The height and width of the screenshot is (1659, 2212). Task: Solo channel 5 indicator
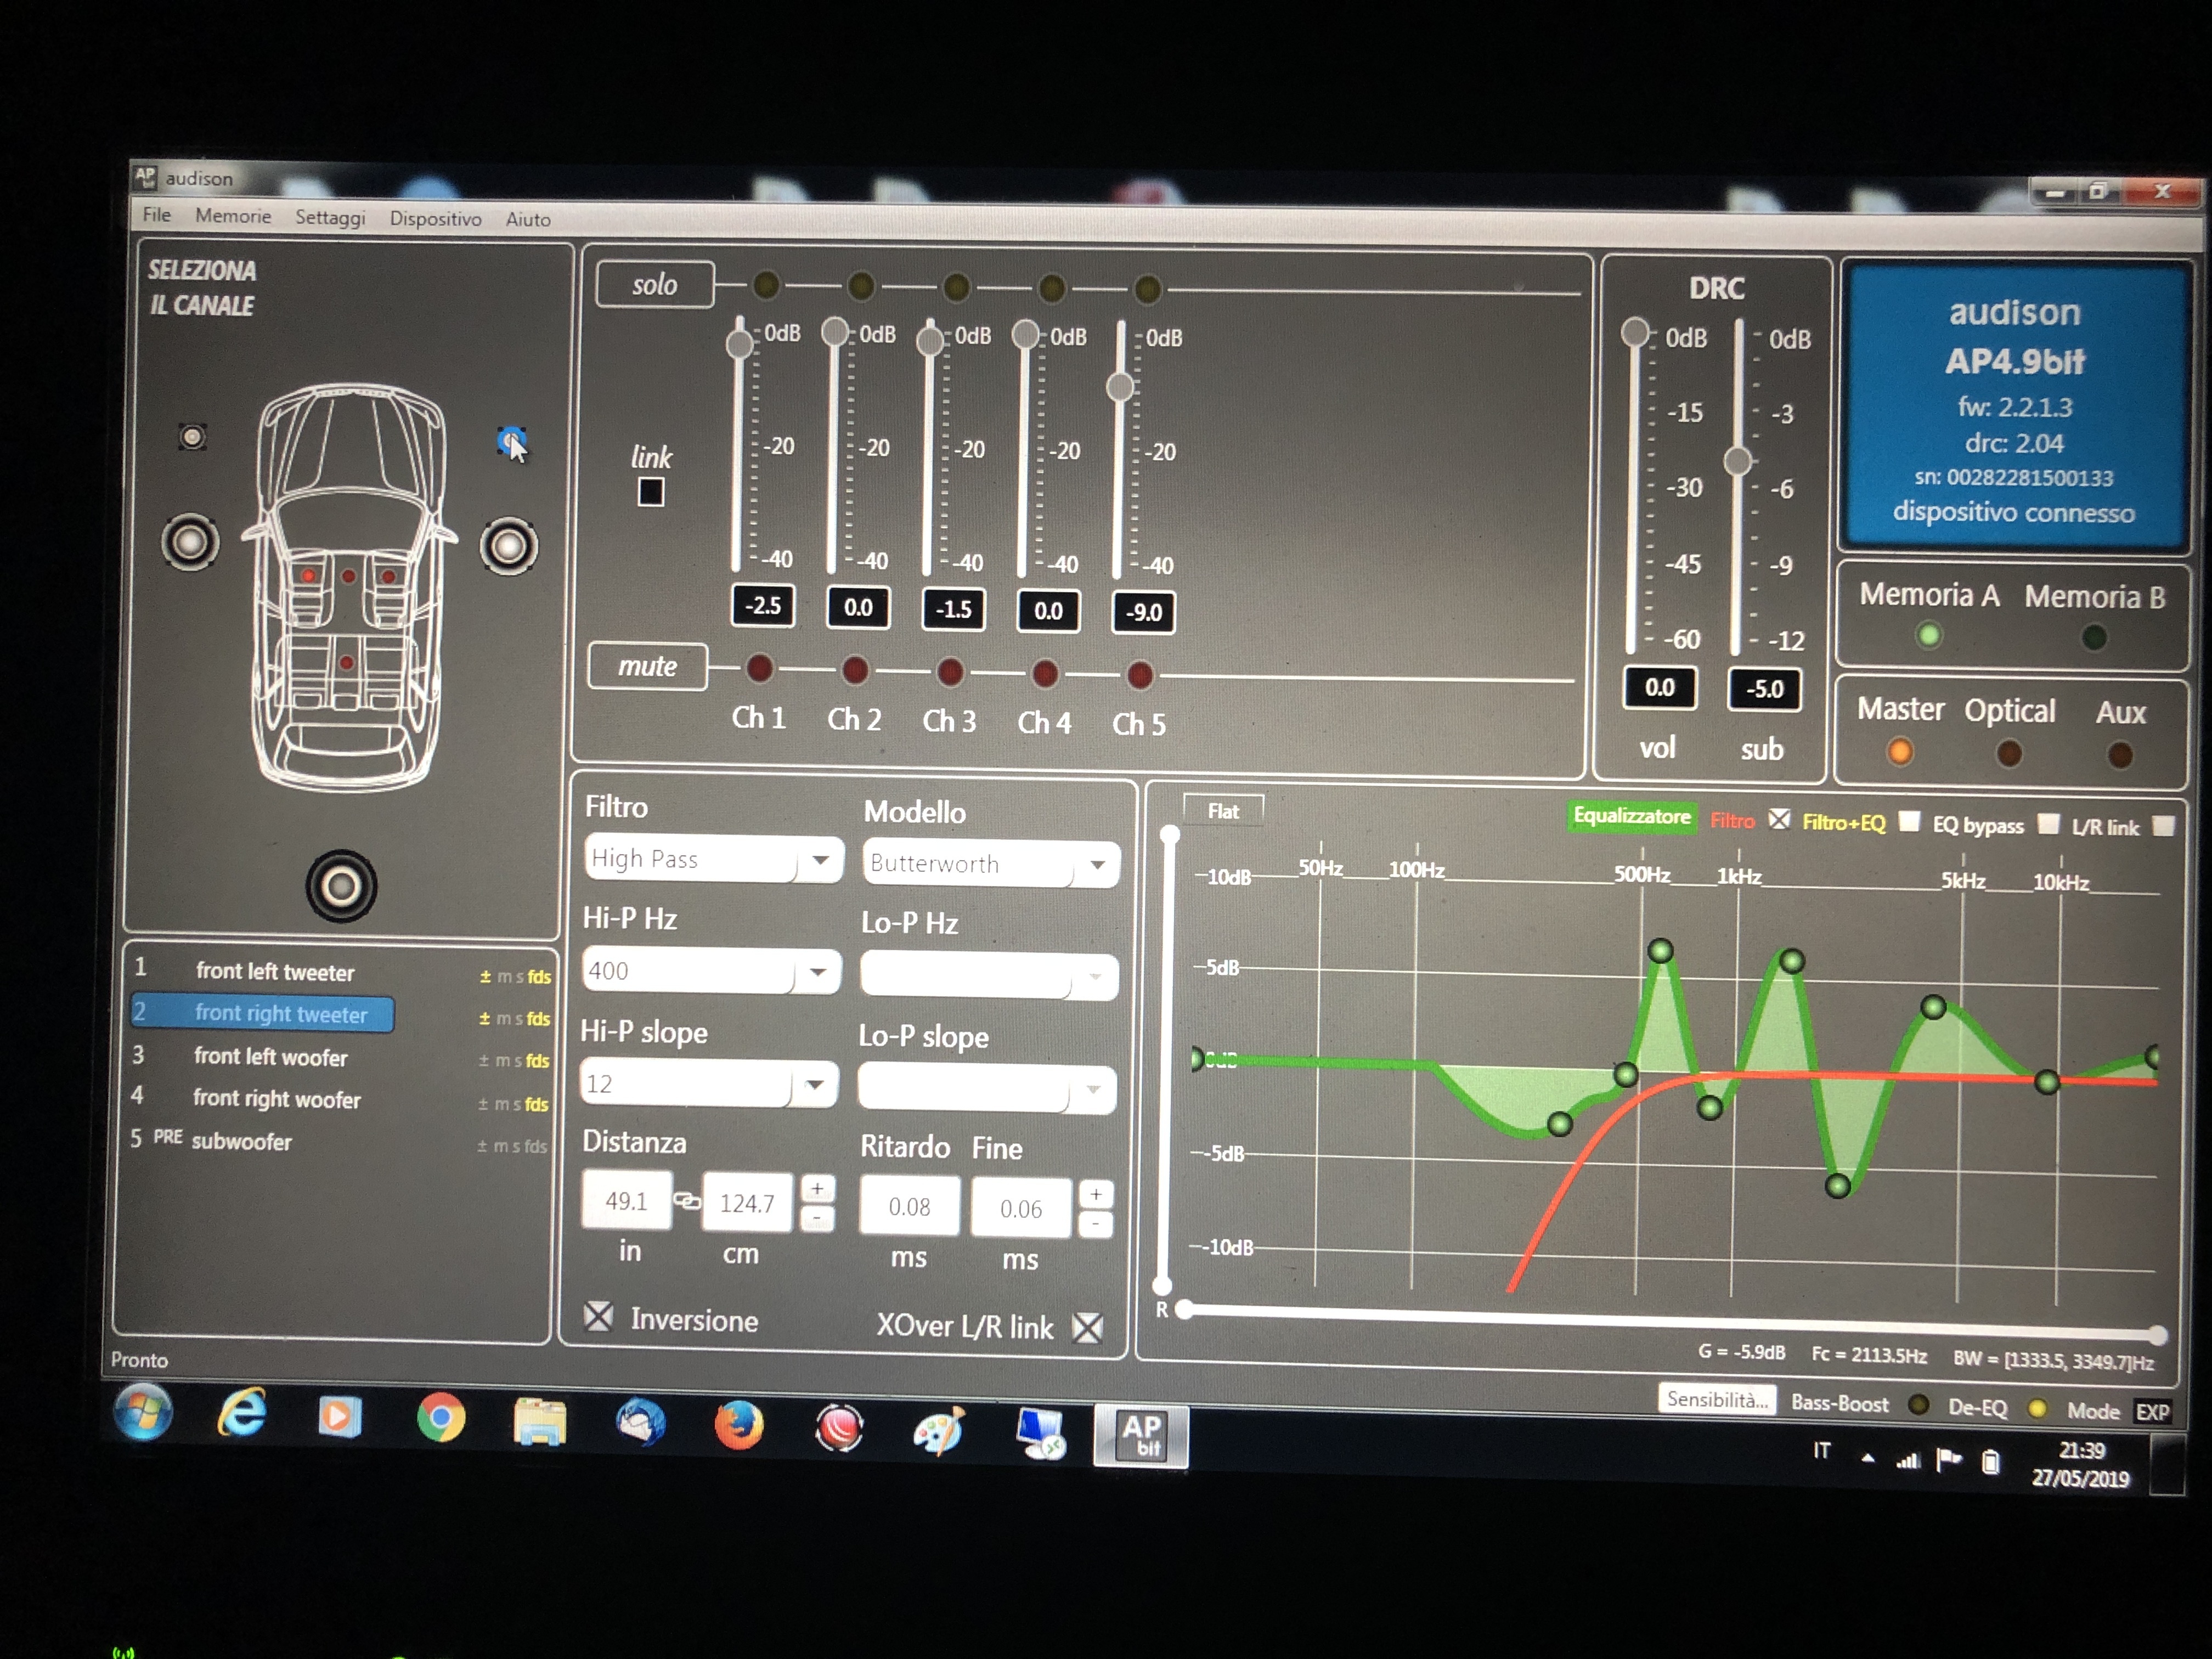coord(1147,290)
